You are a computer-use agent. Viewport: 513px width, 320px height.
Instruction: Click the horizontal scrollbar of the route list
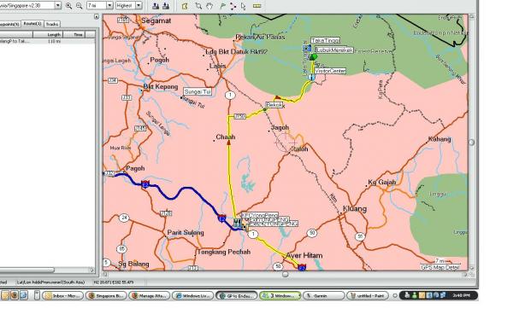[27, 270]
